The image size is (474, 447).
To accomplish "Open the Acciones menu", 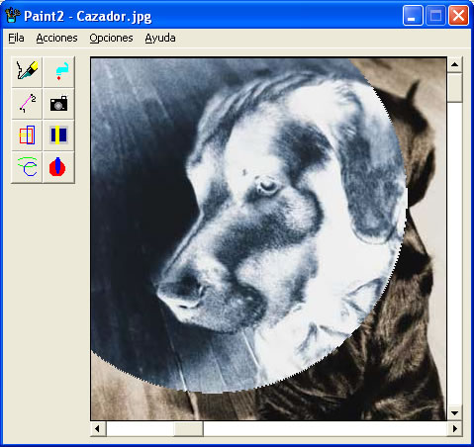I will [x=56, y=38].
